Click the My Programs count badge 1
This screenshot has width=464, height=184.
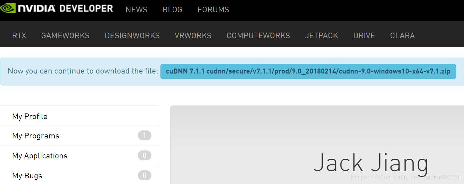tap(144, 135)
